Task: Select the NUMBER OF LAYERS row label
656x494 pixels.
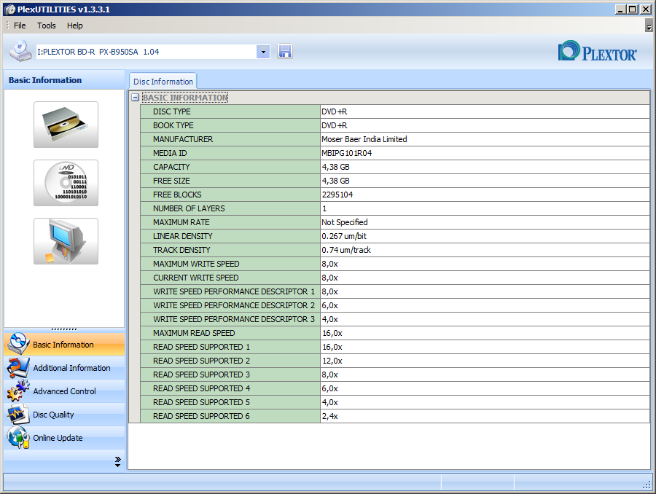Action: tap(230, 208)
